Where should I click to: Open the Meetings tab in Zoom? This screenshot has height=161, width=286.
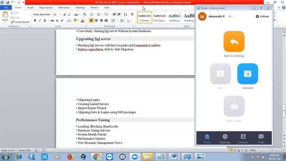[225, 139]
